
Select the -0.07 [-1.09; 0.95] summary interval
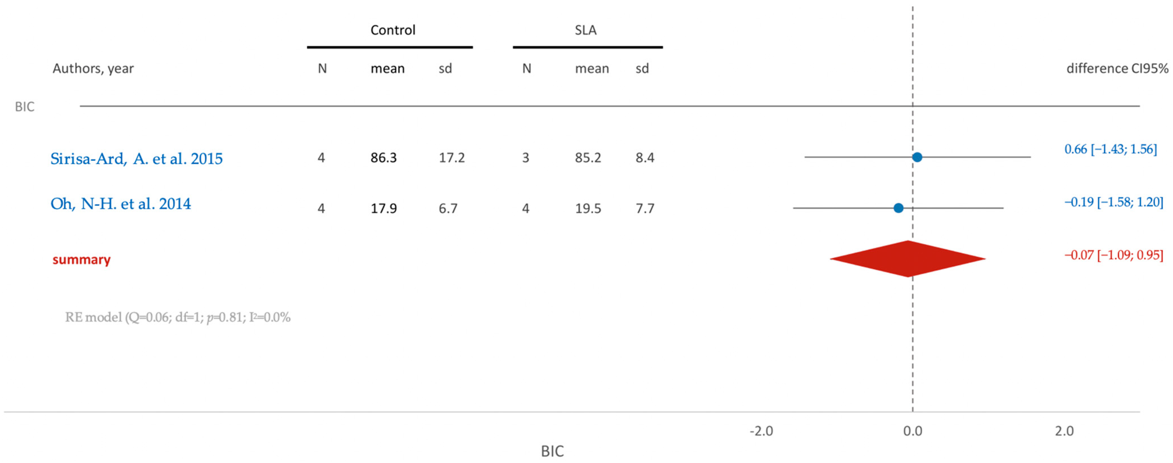pyautogui.click(x=1114, y=255)
